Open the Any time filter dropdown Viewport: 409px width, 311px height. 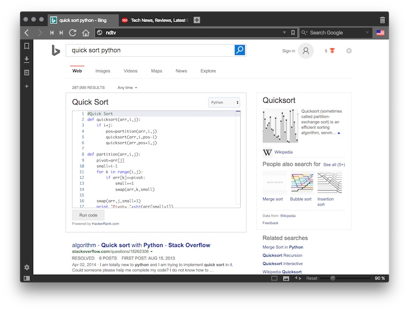pyautogui.click(x=127, y=87)
